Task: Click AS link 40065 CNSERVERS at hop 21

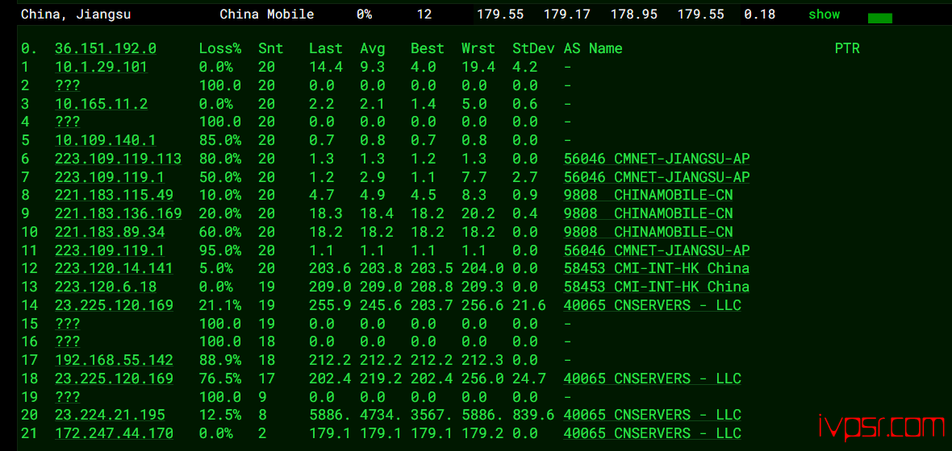Action: (x=652, y=433)
